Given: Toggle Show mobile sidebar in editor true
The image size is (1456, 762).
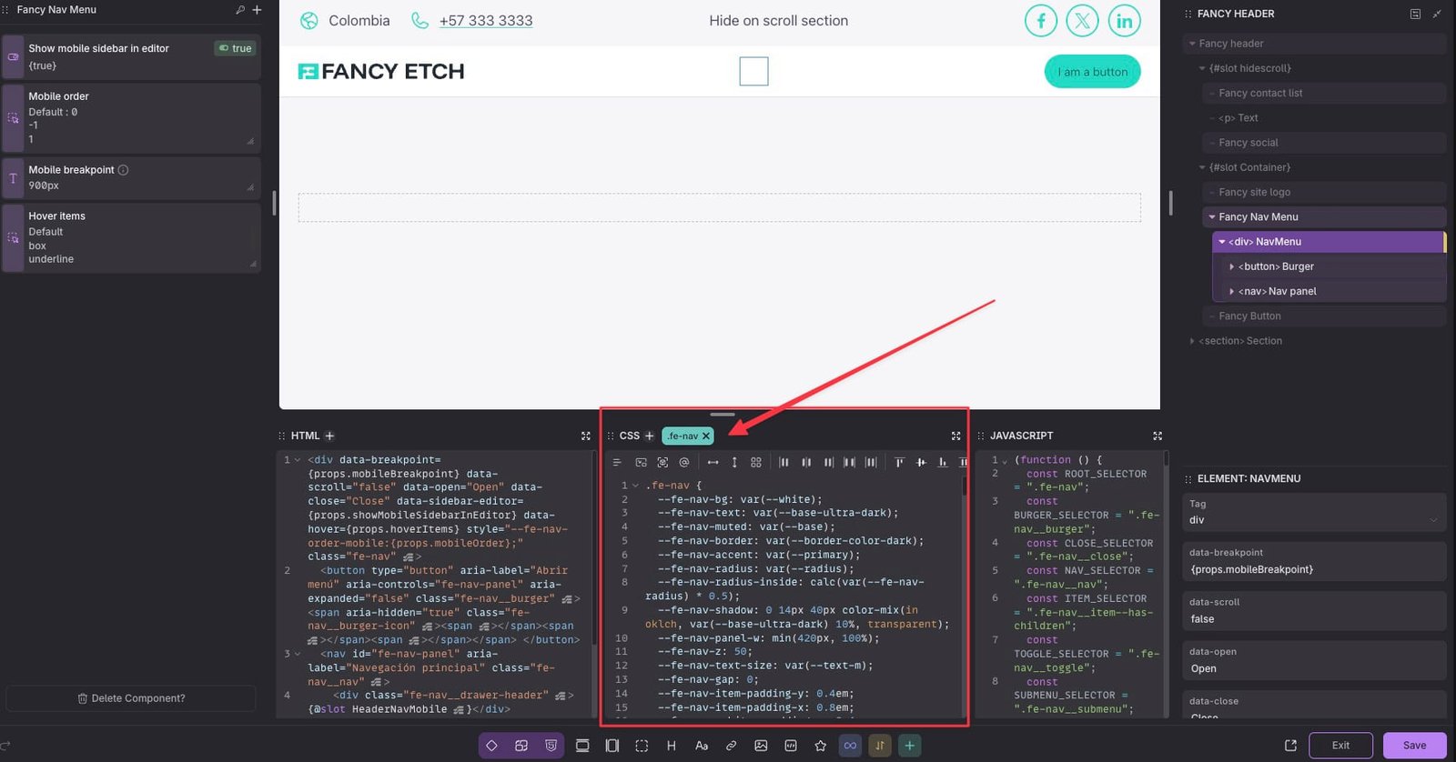Looking at the screenshot, I should pyautogui.click(x=236, y=48).
